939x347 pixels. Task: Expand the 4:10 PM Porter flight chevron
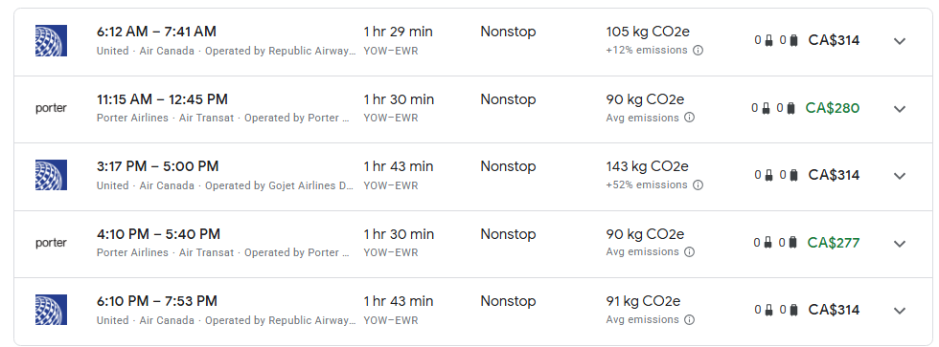[900, 243]
